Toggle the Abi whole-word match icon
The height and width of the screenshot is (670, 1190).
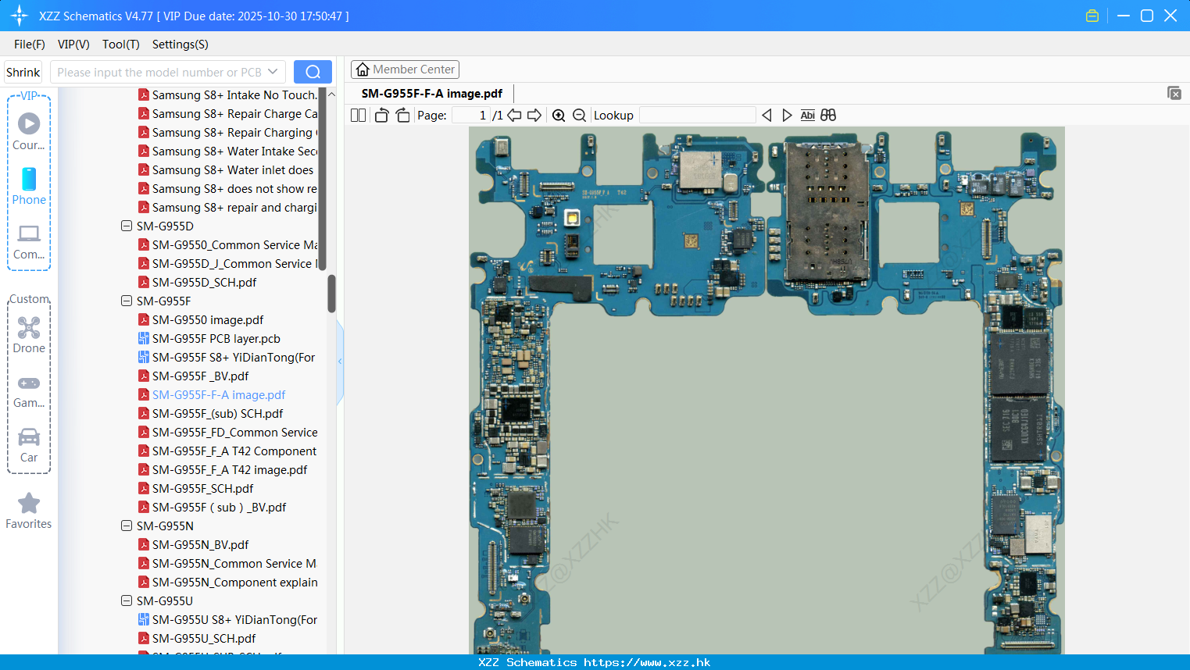click(x=807, y=115)
